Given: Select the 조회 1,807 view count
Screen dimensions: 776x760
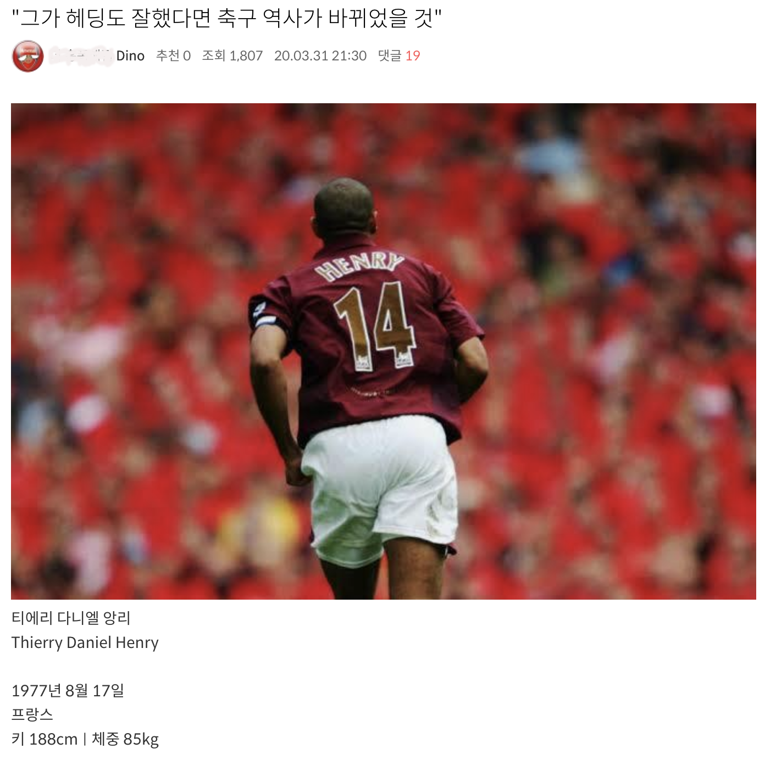Looking at the screenshot, I should click(232, 55).
